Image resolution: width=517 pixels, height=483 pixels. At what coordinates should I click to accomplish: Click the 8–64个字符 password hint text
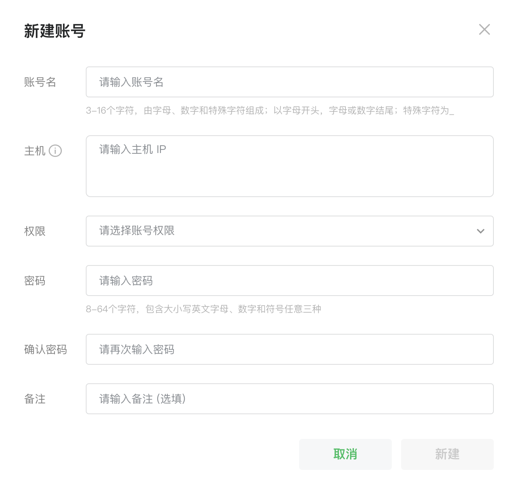tap(204, 309)
